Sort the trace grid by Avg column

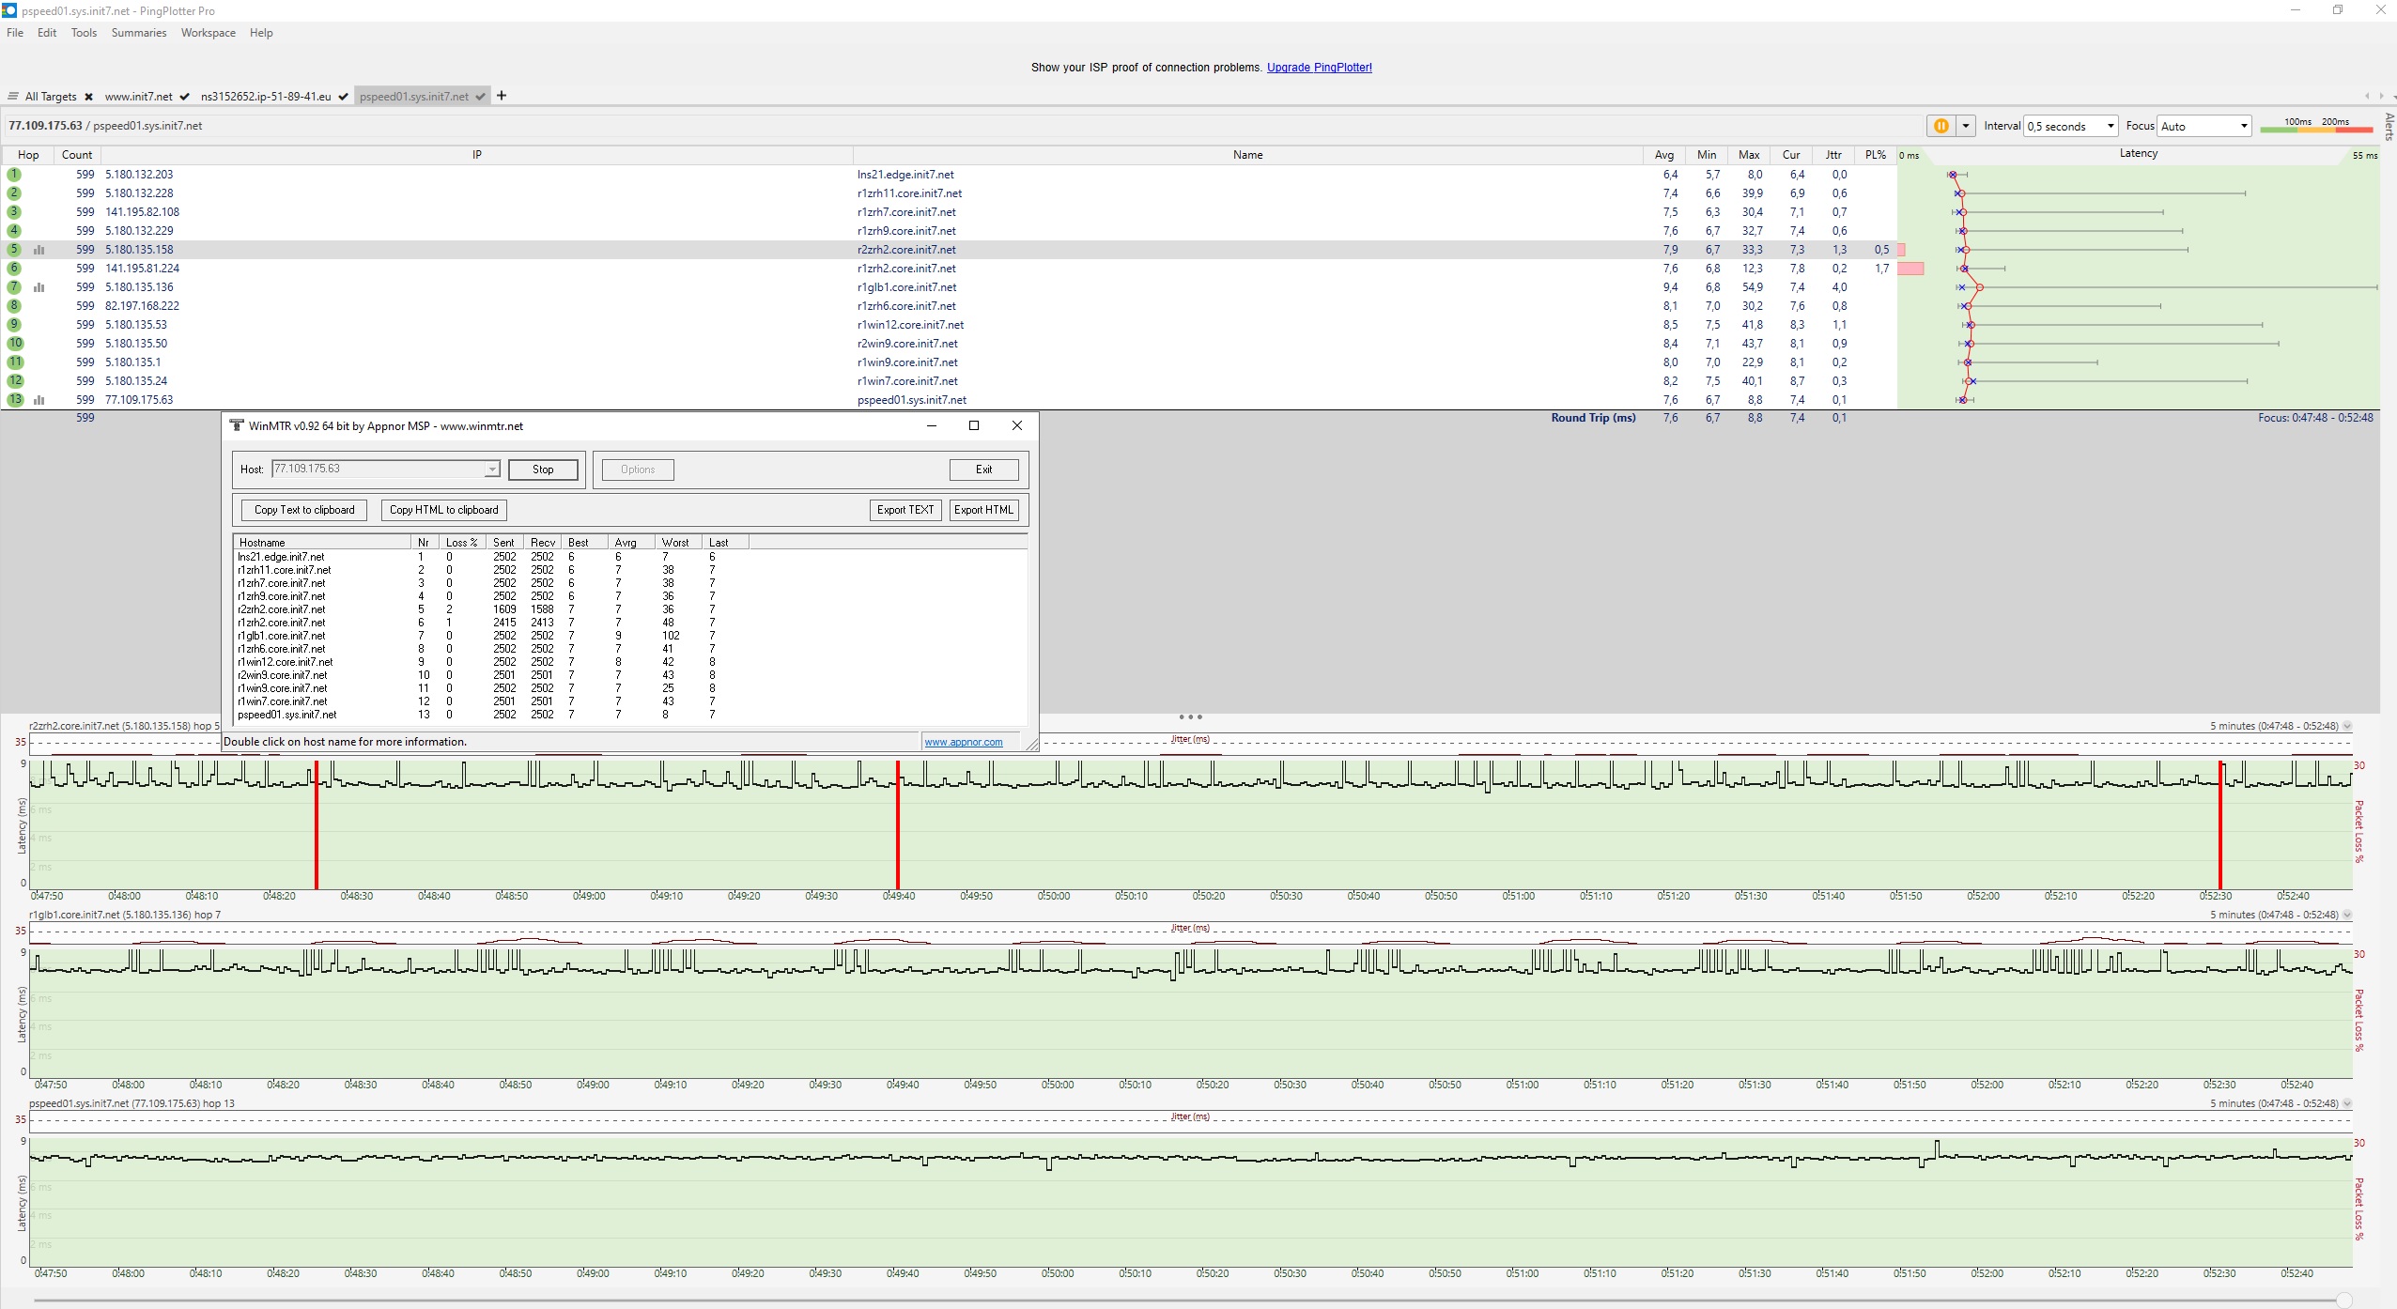[x=1663, y=155]
